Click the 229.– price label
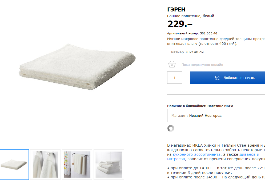This screenshot has height=180, width=265. (180, 24)
